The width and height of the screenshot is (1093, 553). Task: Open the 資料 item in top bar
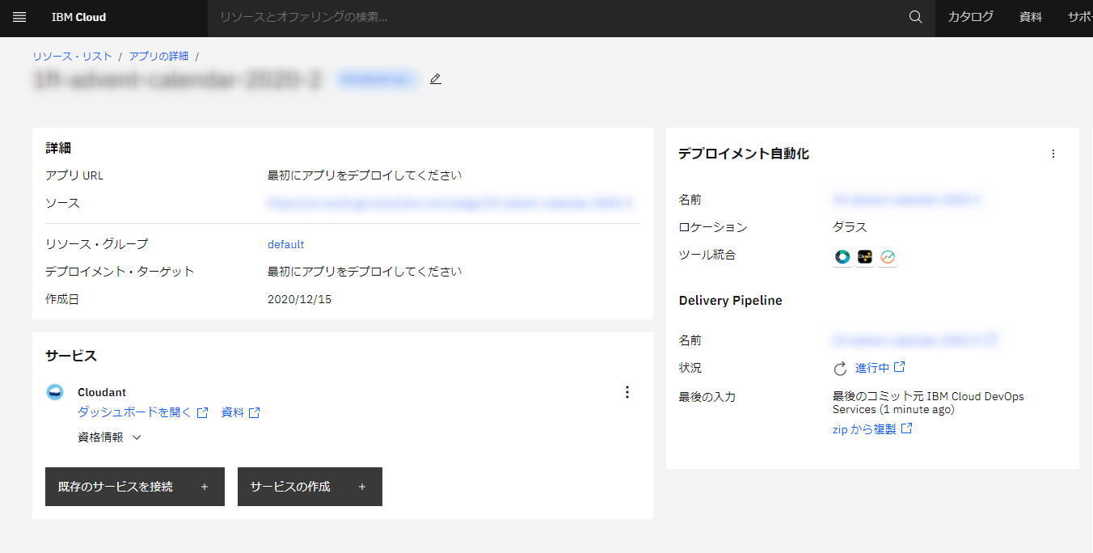pos(1031,17)
